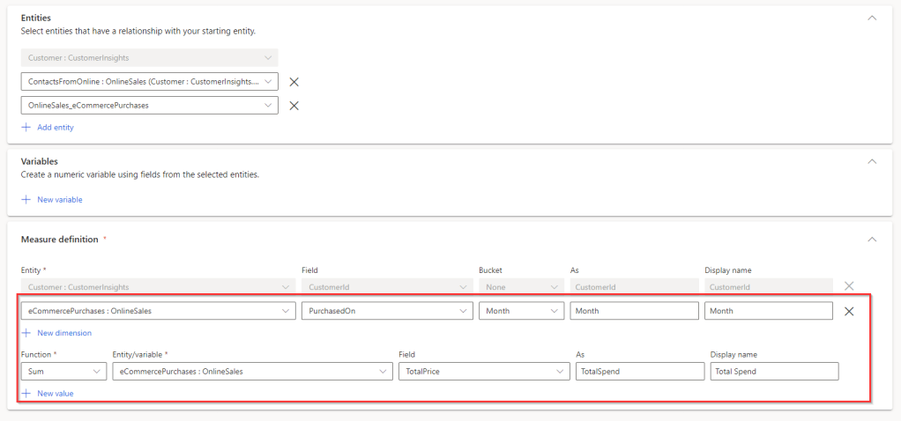901x421 pixels.
Task: Click the plus icon beside New variable
Action: click(26, 200)
